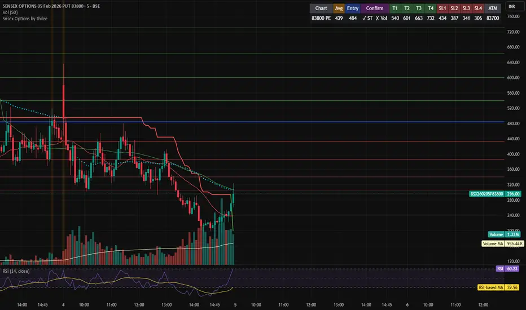Click the RSI value 60.23
Screen dimensions: 526x310
pos(512,268)
